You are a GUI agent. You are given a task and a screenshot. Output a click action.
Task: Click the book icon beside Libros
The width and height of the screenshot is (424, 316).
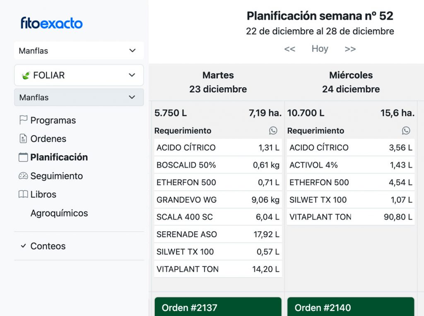coord(23,194)
